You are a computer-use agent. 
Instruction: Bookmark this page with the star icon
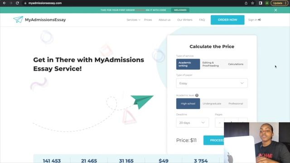tap(252, 3)
